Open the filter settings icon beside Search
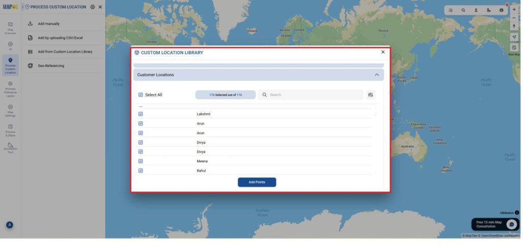523x244 pixels. coord(371,94)
